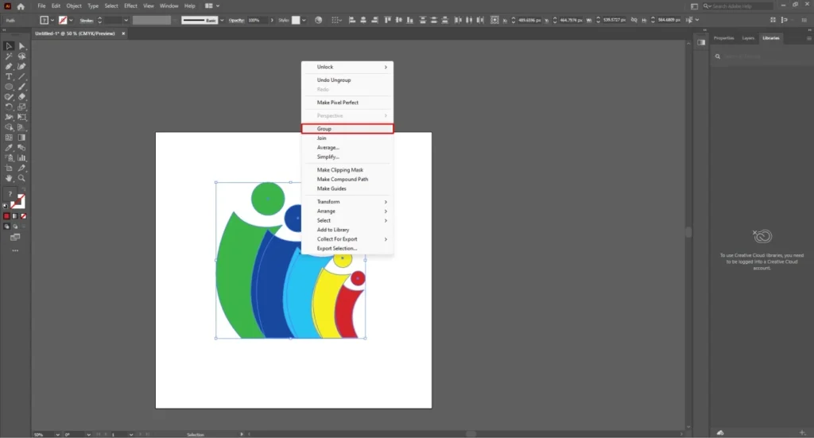The height and width of the screenshot is (438, 814).
Task: Click the Stroke swatch in toolbox
Action: 18,202
